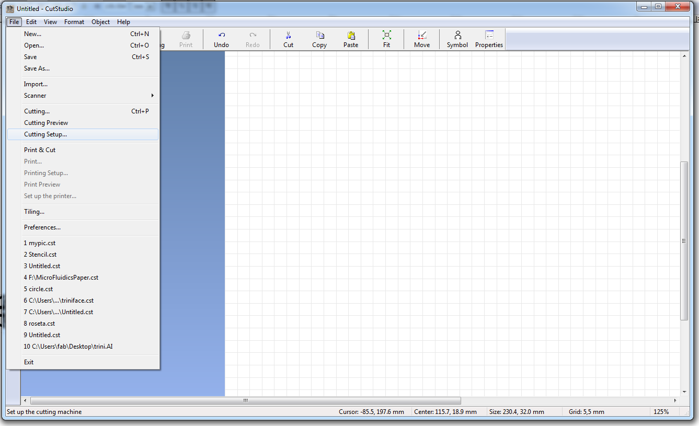Select Cutting Preview menu entry
This screenshot has height=426, width=699.
[x=83, y=123]
